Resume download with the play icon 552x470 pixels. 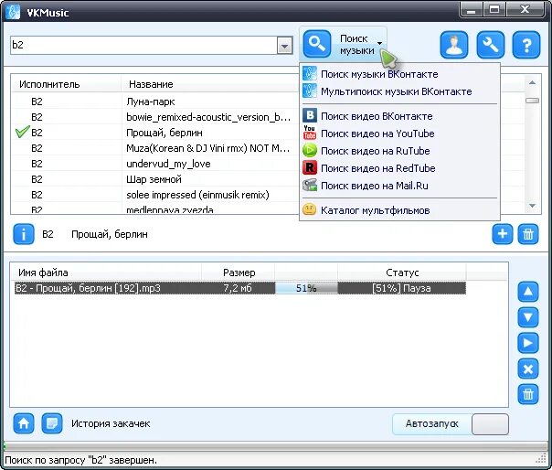tap(527, 343)
